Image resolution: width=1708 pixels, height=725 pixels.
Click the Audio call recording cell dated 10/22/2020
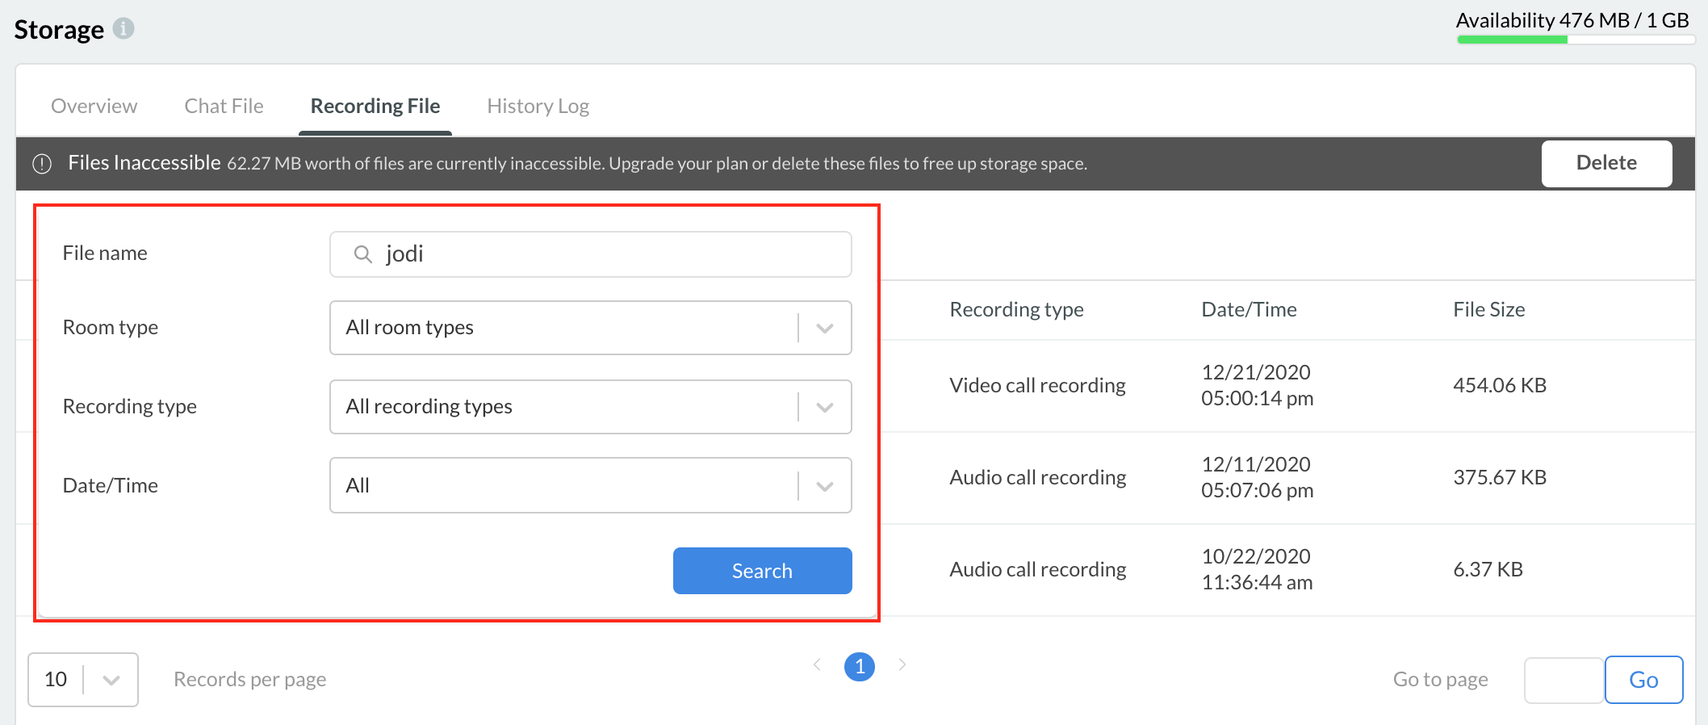[1037, 570]
